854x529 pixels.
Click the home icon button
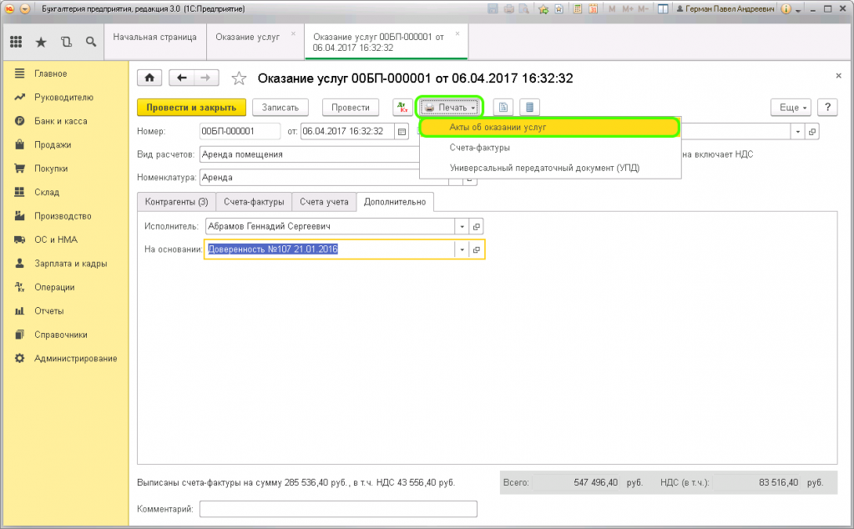[x=149, y=78]
